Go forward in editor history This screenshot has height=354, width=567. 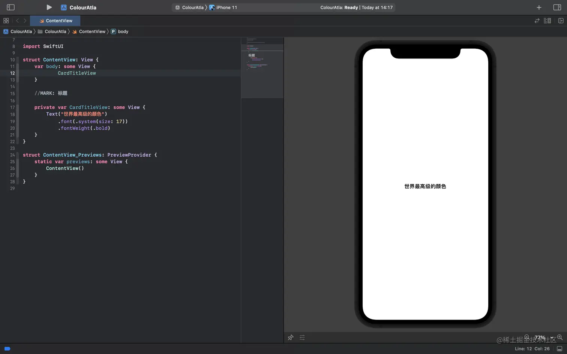[x=25, y=21]
